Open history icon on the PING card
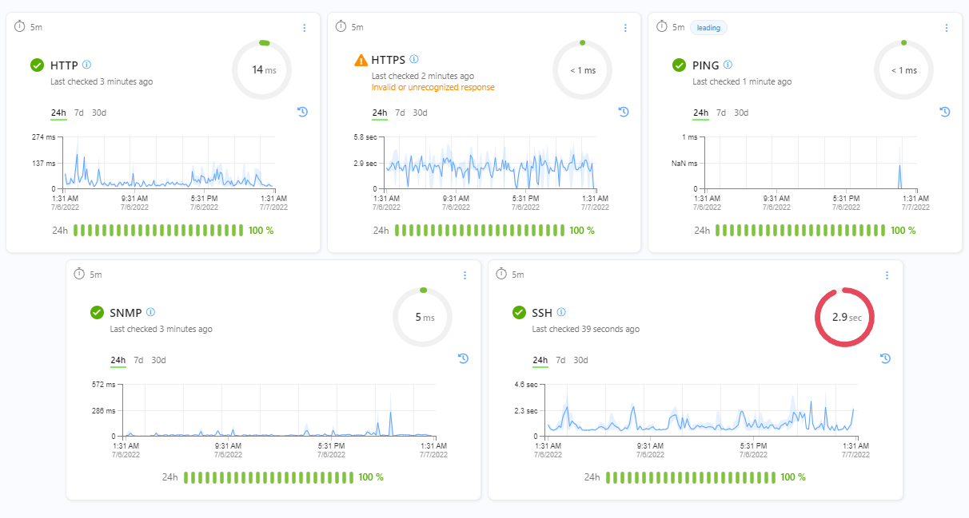The height and width of the screenshot is (518, 969). (x=945, y=112)
